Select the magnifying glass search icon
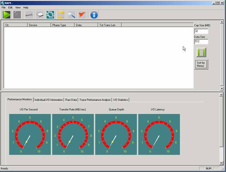 tap(71, 15)
